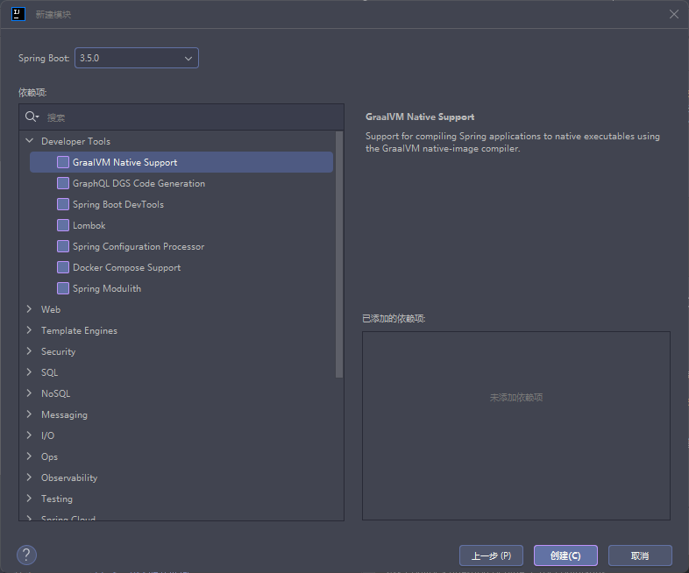Viewport: 689px width, 573px height.
Task: Tick the Spring Boot DevTools checkbox
Action: [63, 204]
